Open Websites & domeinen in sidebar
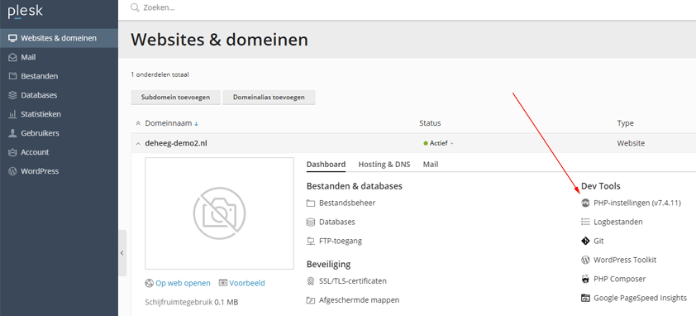Image resolution: width=696 pixels, height=316 pixels. 59,38
